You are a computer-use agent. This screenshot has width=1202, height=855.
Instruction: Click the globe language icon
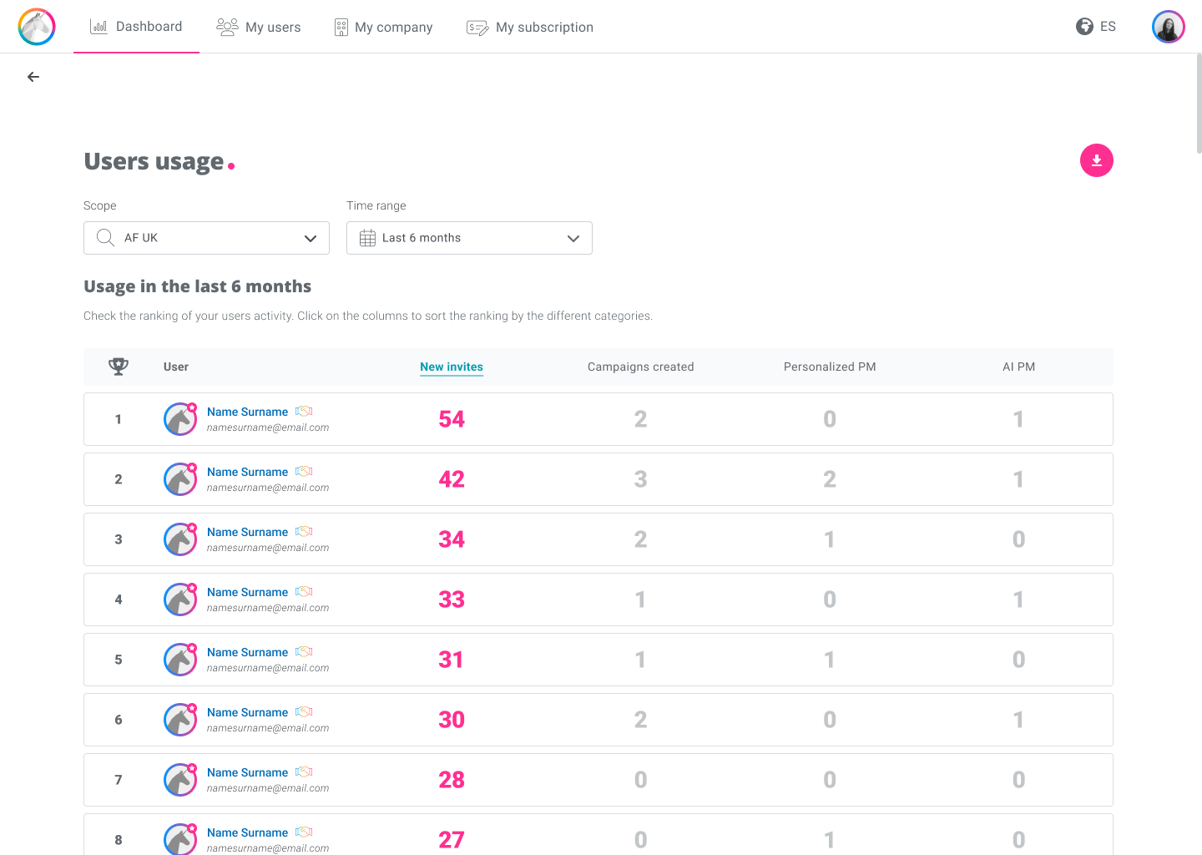click(1084, 27)
